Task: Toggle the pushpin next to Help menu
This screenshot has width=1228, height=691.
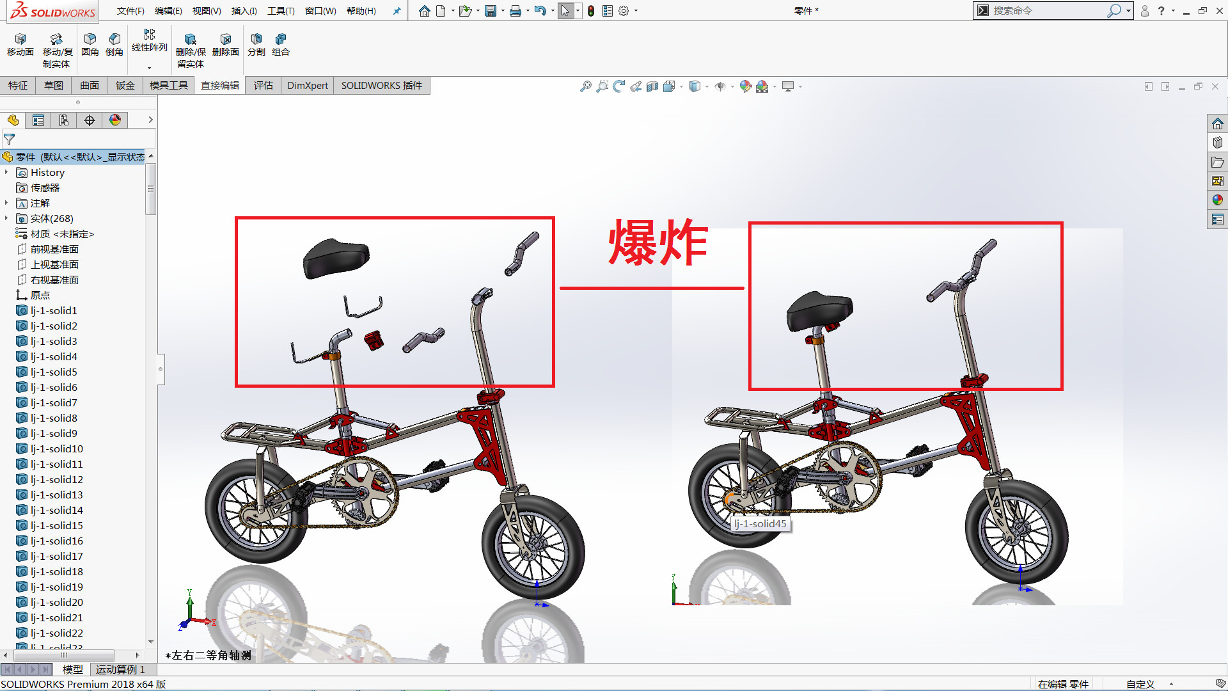Action: click(x=397, y=11)
